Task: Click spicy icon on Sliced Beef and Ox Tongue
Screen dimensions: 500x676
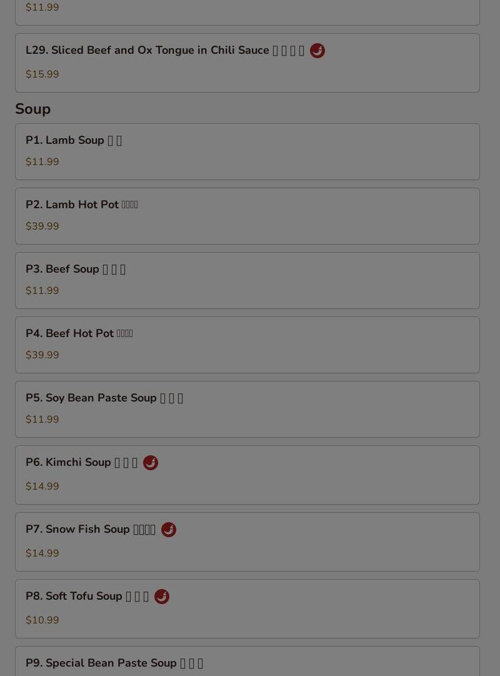Action: [317, 51]
